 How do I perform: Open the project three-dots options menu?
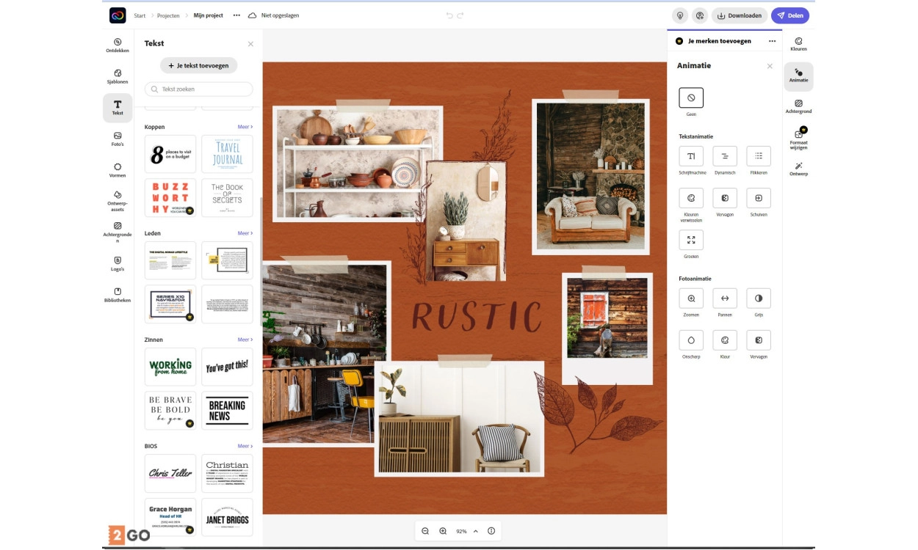[x=236, y=15]
